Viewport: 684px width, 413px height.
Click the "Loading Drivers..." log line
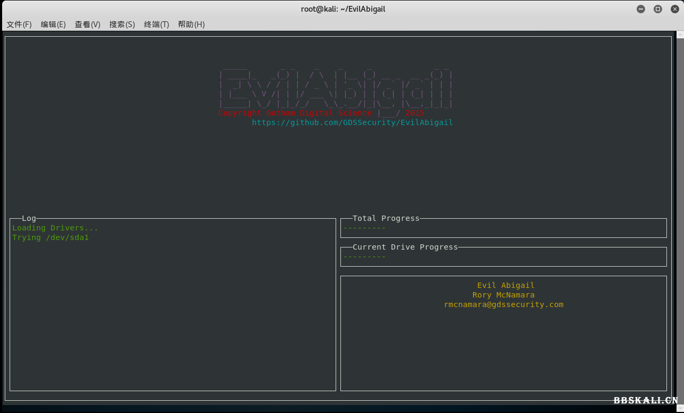pyautogui.click(x=55, y=228)
